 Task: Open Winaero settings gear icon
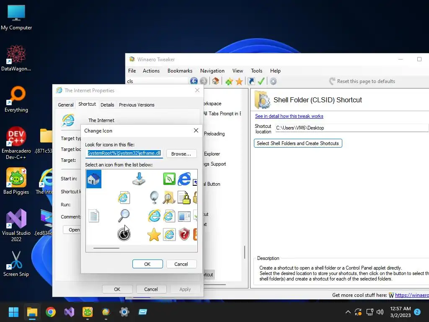(273, 81)
